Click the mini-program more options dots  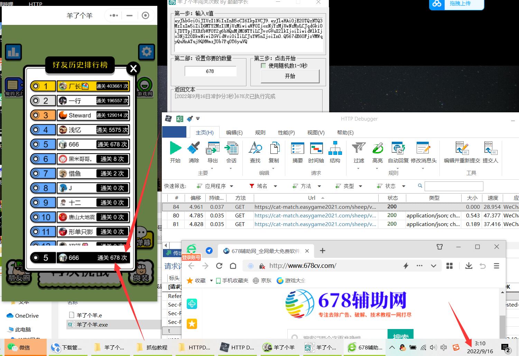tap(114, 16)
